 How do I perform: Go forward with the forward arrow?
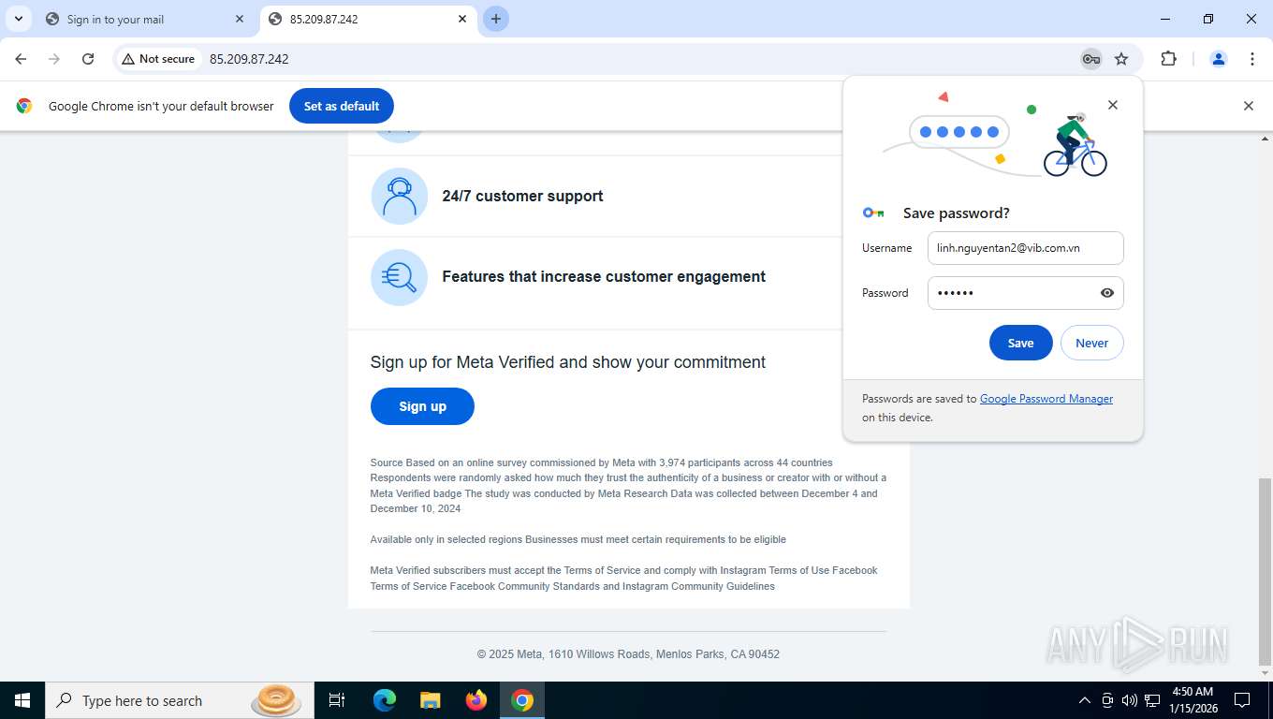[54, 59]
